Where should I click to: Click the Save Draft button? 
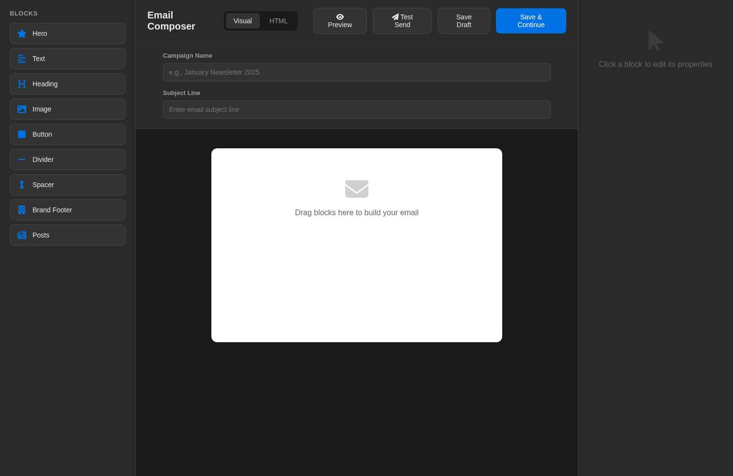463,21
